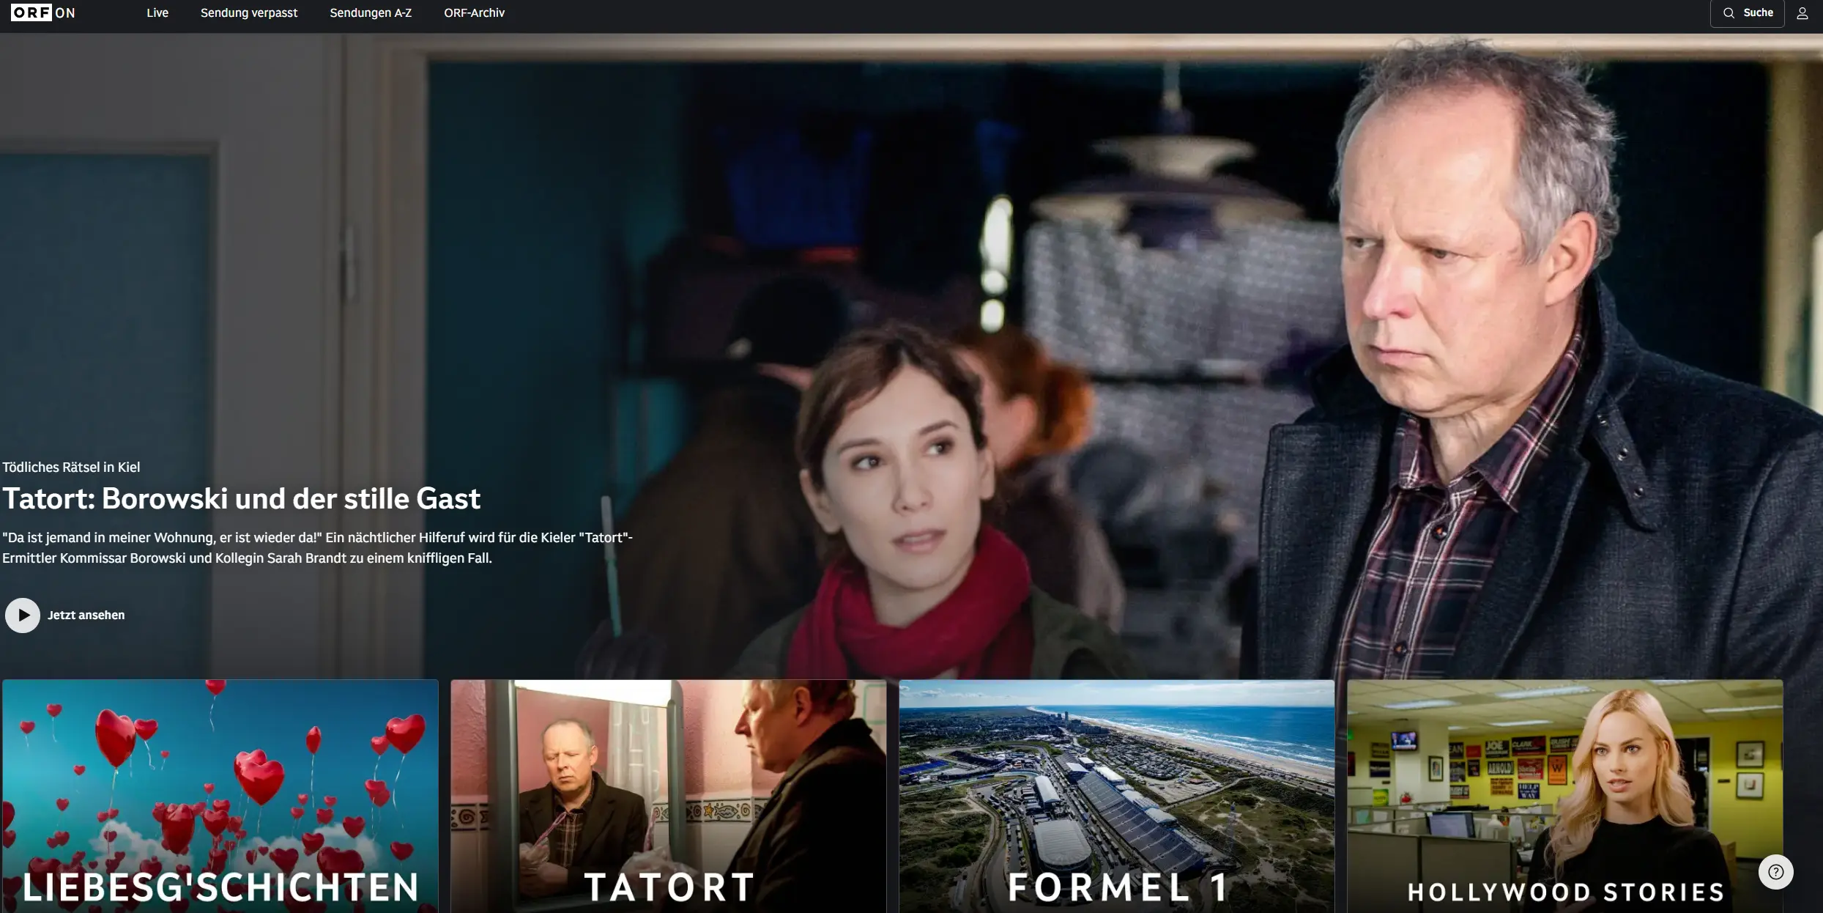Click the large hero banner image
The image size is (1823, 913).
click(x=1025, y=293)
